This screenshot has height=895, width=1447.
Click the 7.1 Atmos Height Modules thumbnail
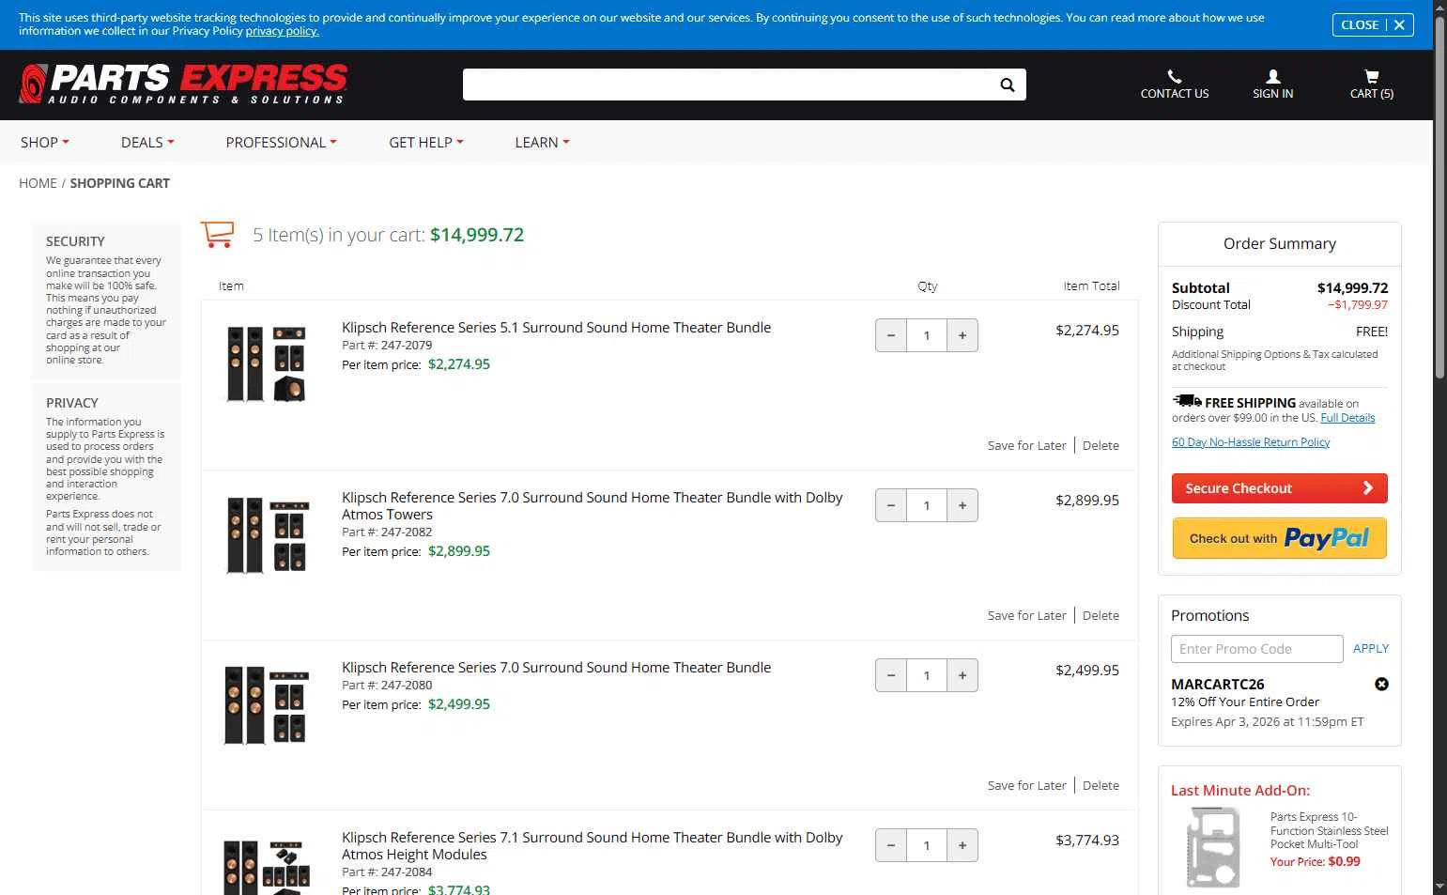(x=267, y=866)
